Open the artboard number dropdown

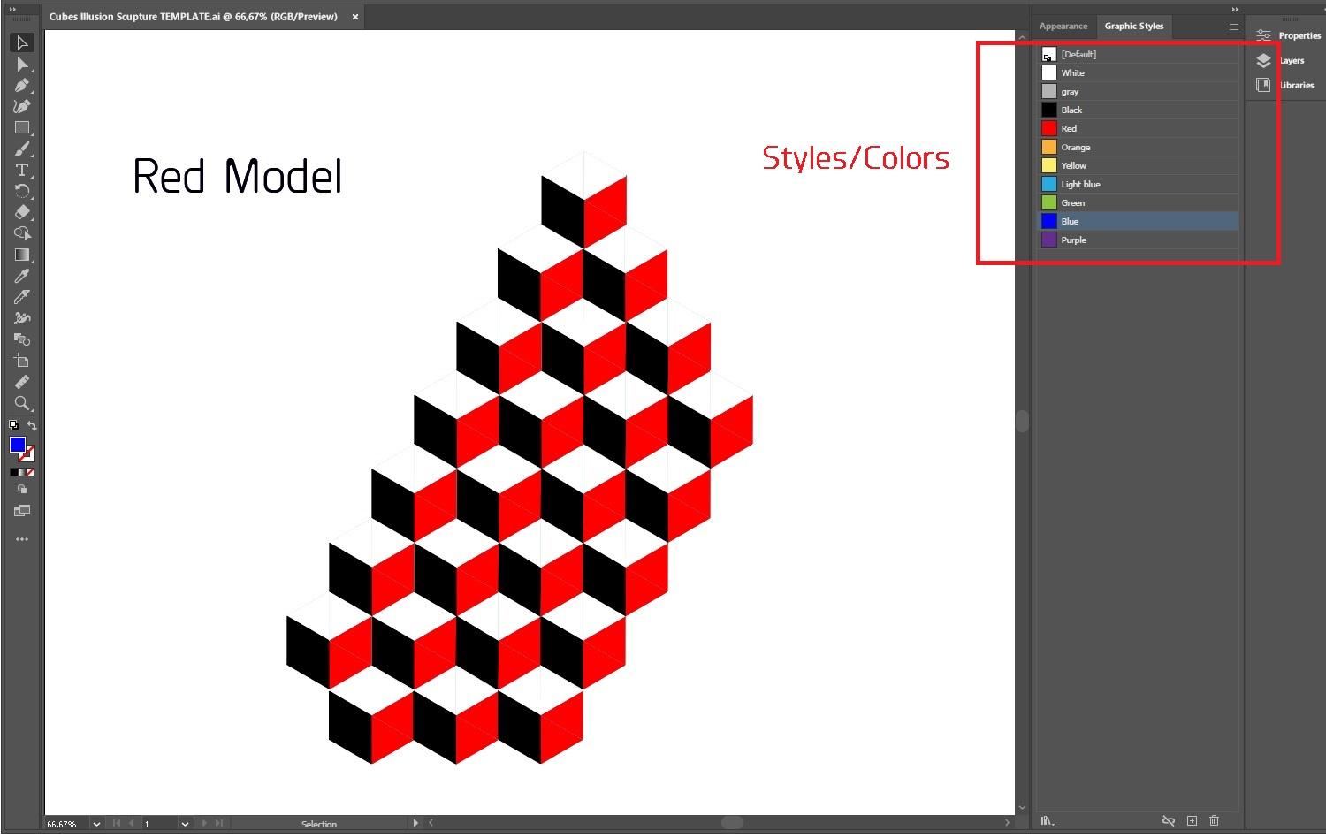(185, 824)
